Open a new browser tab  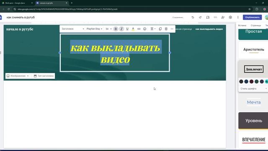click(x=72, y=3)
